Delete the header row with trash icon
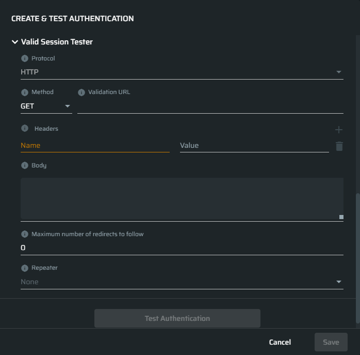The height and width of the screenshot is (355, 360). (x=339, y=146)
